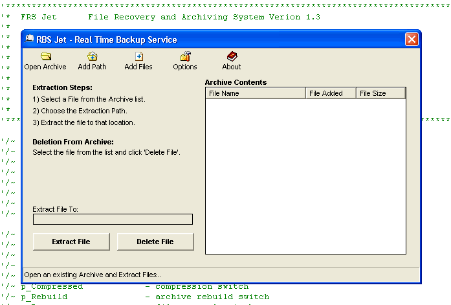This screenshot has height=305, width=451.
Task: Click the Extract File To path field
Action: [113, 220]
